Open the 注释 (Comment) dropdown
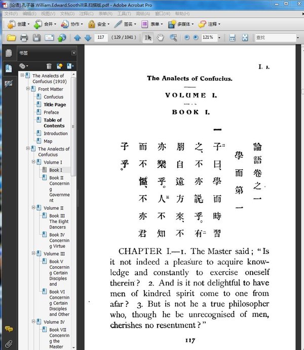 [209, 24]
